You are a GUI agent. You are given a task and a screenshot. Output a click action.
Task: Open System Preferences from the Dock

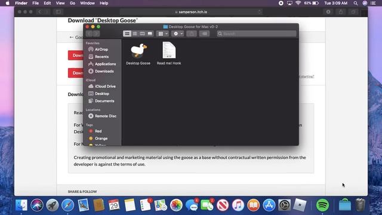pyautogui.click(x=284, y=205)
